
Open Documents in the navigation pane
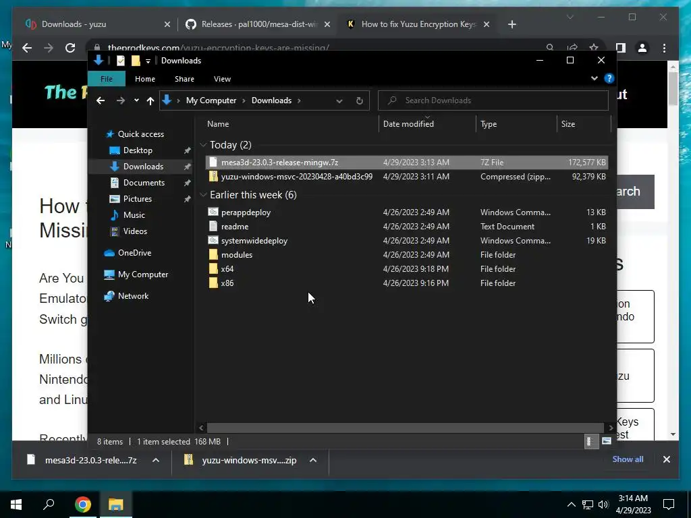click(144, 183)
